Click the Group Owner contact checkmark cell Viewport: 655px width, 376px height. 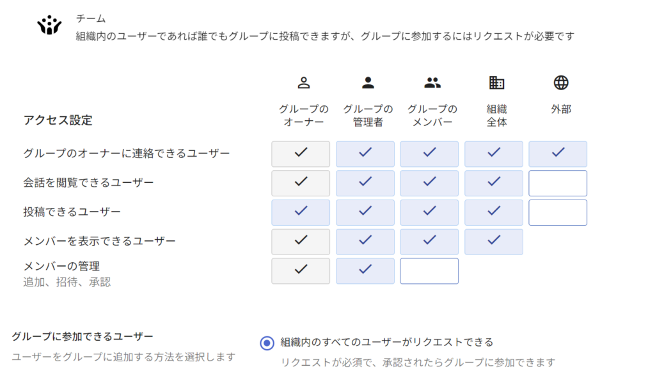(x=301, y=153)
